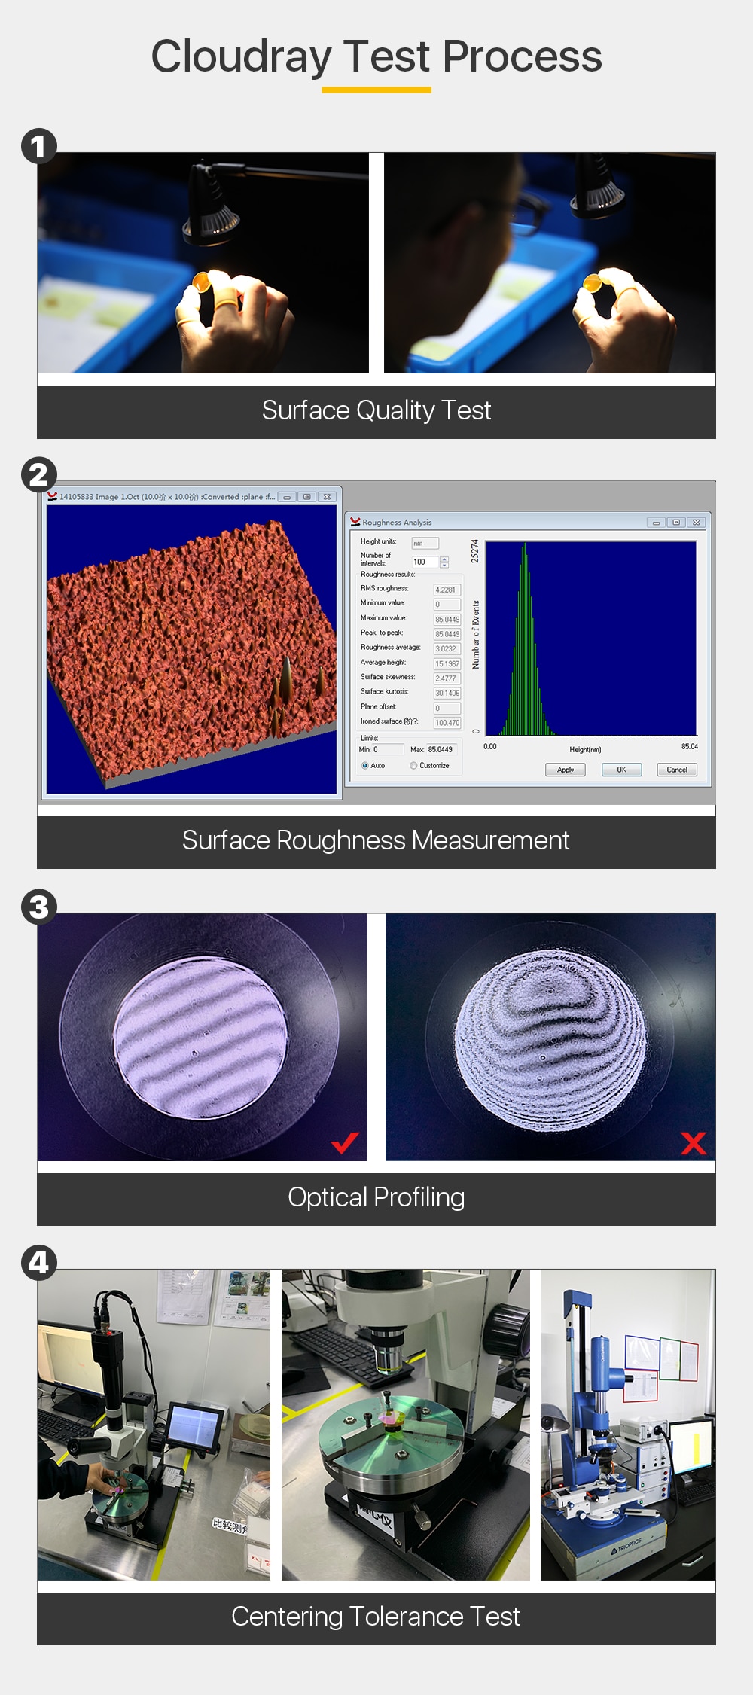
Task: Click the number 2 step badge
Action: tap(39, 475)
